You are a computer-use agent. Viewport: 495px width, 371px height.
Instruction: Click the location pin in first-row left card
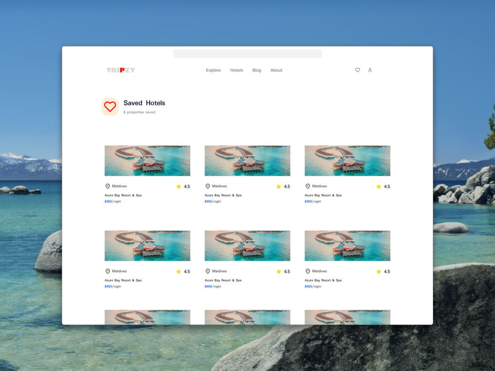(107, 186)
